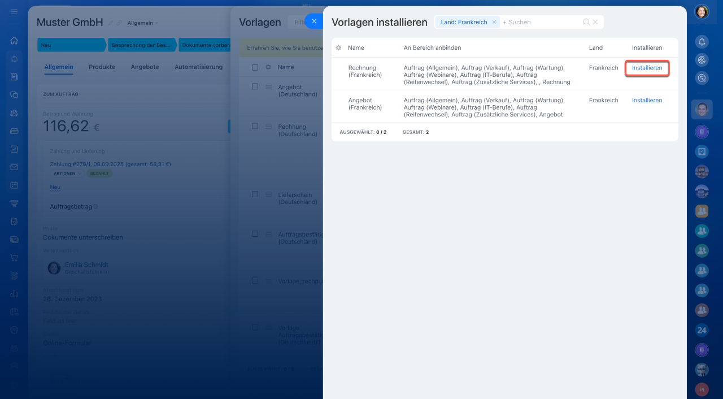Open row menu for Angebot (Deutschland)
Screen dimensions: 723x399
269,87
